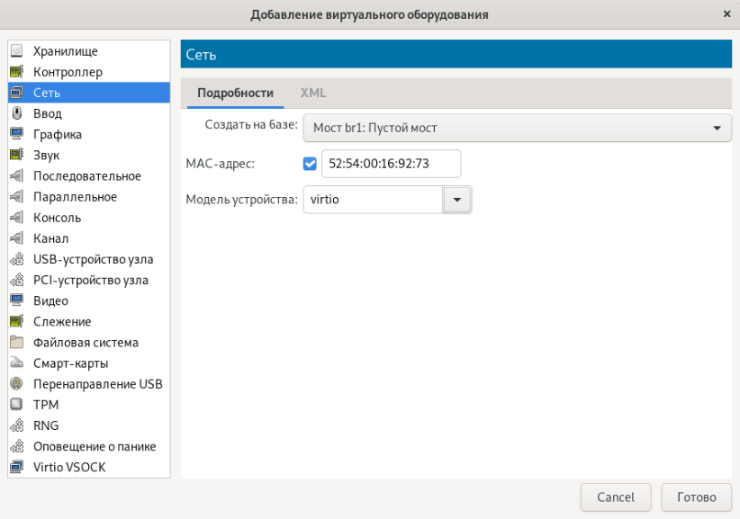The width and height of the screenshot is (740, 519).
Task: Select the Контроллер controller icon
Action: (16, 72)
